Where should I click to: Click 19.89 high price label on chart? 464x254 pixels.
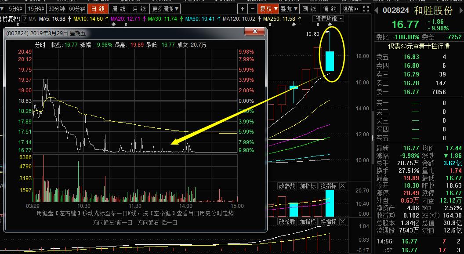pos(312,34)
